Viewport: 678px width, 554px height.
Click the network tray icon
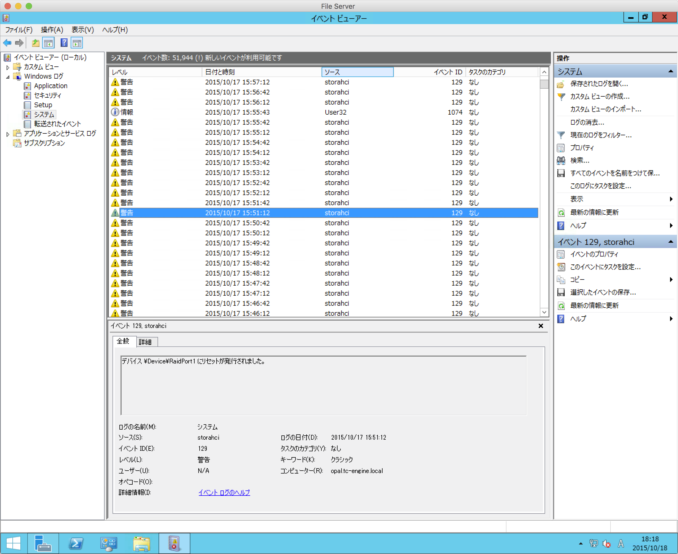[593, 543]
